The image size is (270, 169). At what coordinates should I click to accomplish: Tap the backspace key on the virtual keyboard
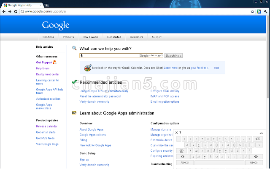coord(258,139)
